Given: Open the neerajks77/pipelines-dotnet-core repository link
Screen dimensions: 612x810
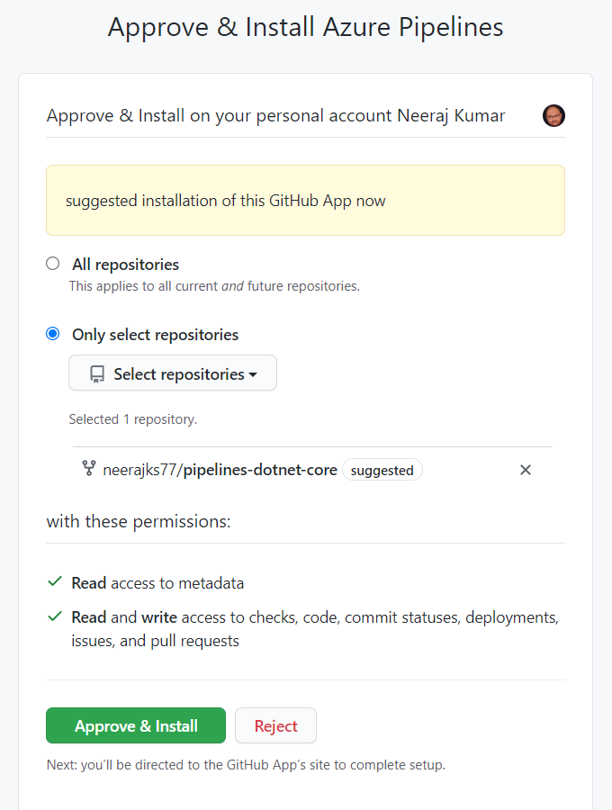Looking at the screenshot, I should point(220,470).
